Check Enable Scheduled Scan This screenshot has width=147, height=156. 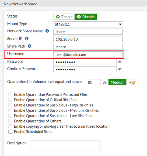point(10,132)
